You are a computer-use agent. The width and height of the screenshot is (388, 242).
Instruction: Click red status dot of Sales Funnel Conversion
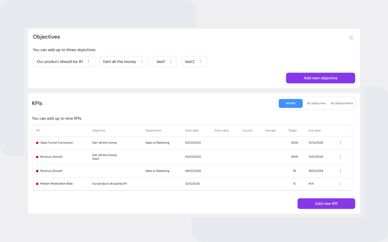pos(37,143)
